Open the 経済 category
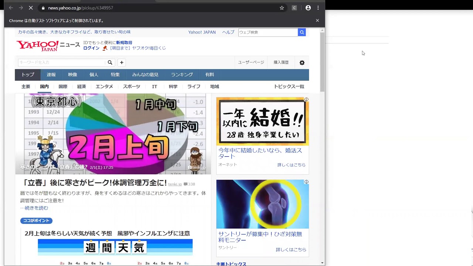 point(82,86)
